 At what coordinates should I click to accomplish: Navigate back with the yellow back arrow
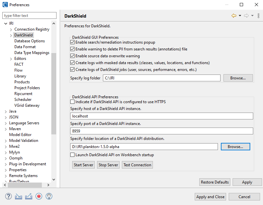tap(234, 15)
